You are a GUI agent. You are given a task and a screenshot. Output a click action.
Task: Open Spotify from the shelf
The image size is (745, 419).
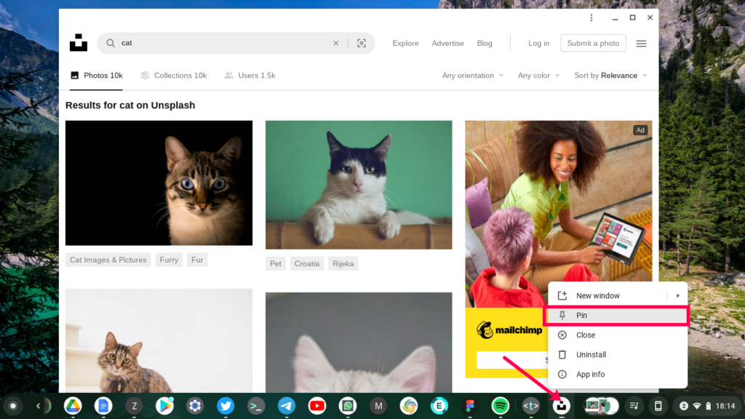click(x=501, y=406)
